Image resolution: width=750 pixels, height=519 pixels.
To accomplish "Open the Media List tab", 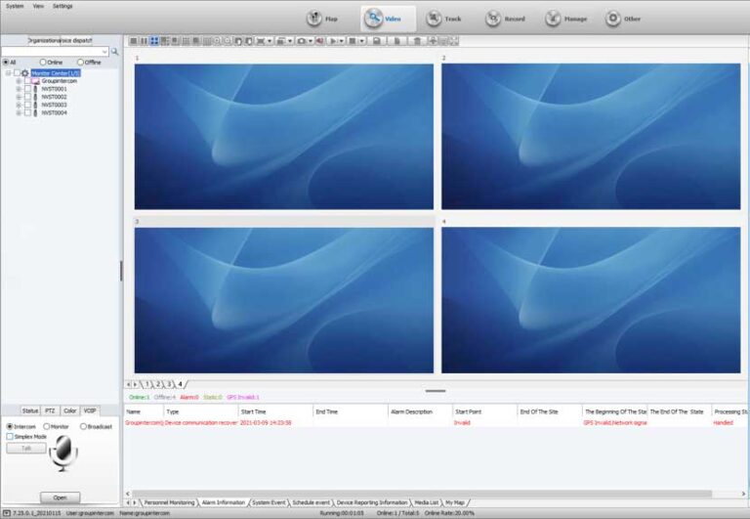I will 426,502.
